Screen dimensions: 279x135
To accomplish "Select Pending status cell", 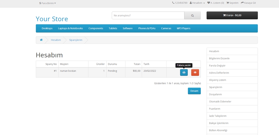I will 116,72.
